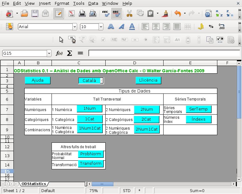This screenshot has height=194, width=242.
Task: Click the ProbNorm button
Action: click(x=91, y=154)
